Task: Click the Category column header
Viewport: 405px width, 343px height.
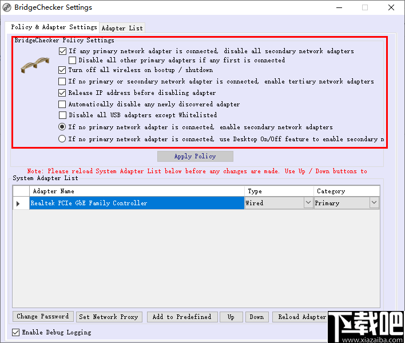Action: 347,192
